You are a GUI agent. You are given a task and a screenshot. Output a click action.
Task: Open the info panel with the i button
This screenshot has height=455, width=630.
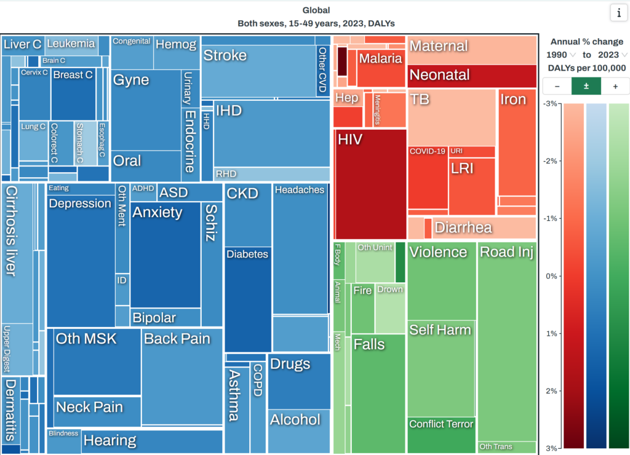(618, 12)
